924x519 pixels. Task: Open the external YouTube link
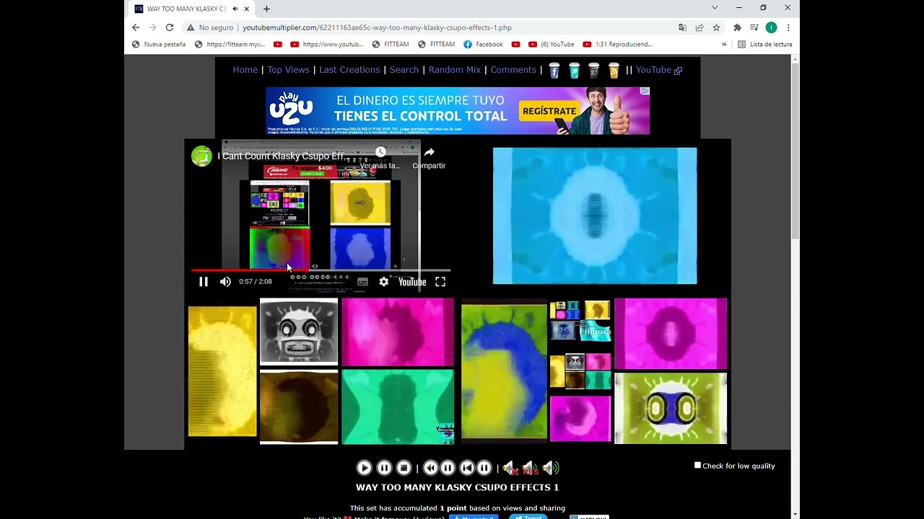658,70
